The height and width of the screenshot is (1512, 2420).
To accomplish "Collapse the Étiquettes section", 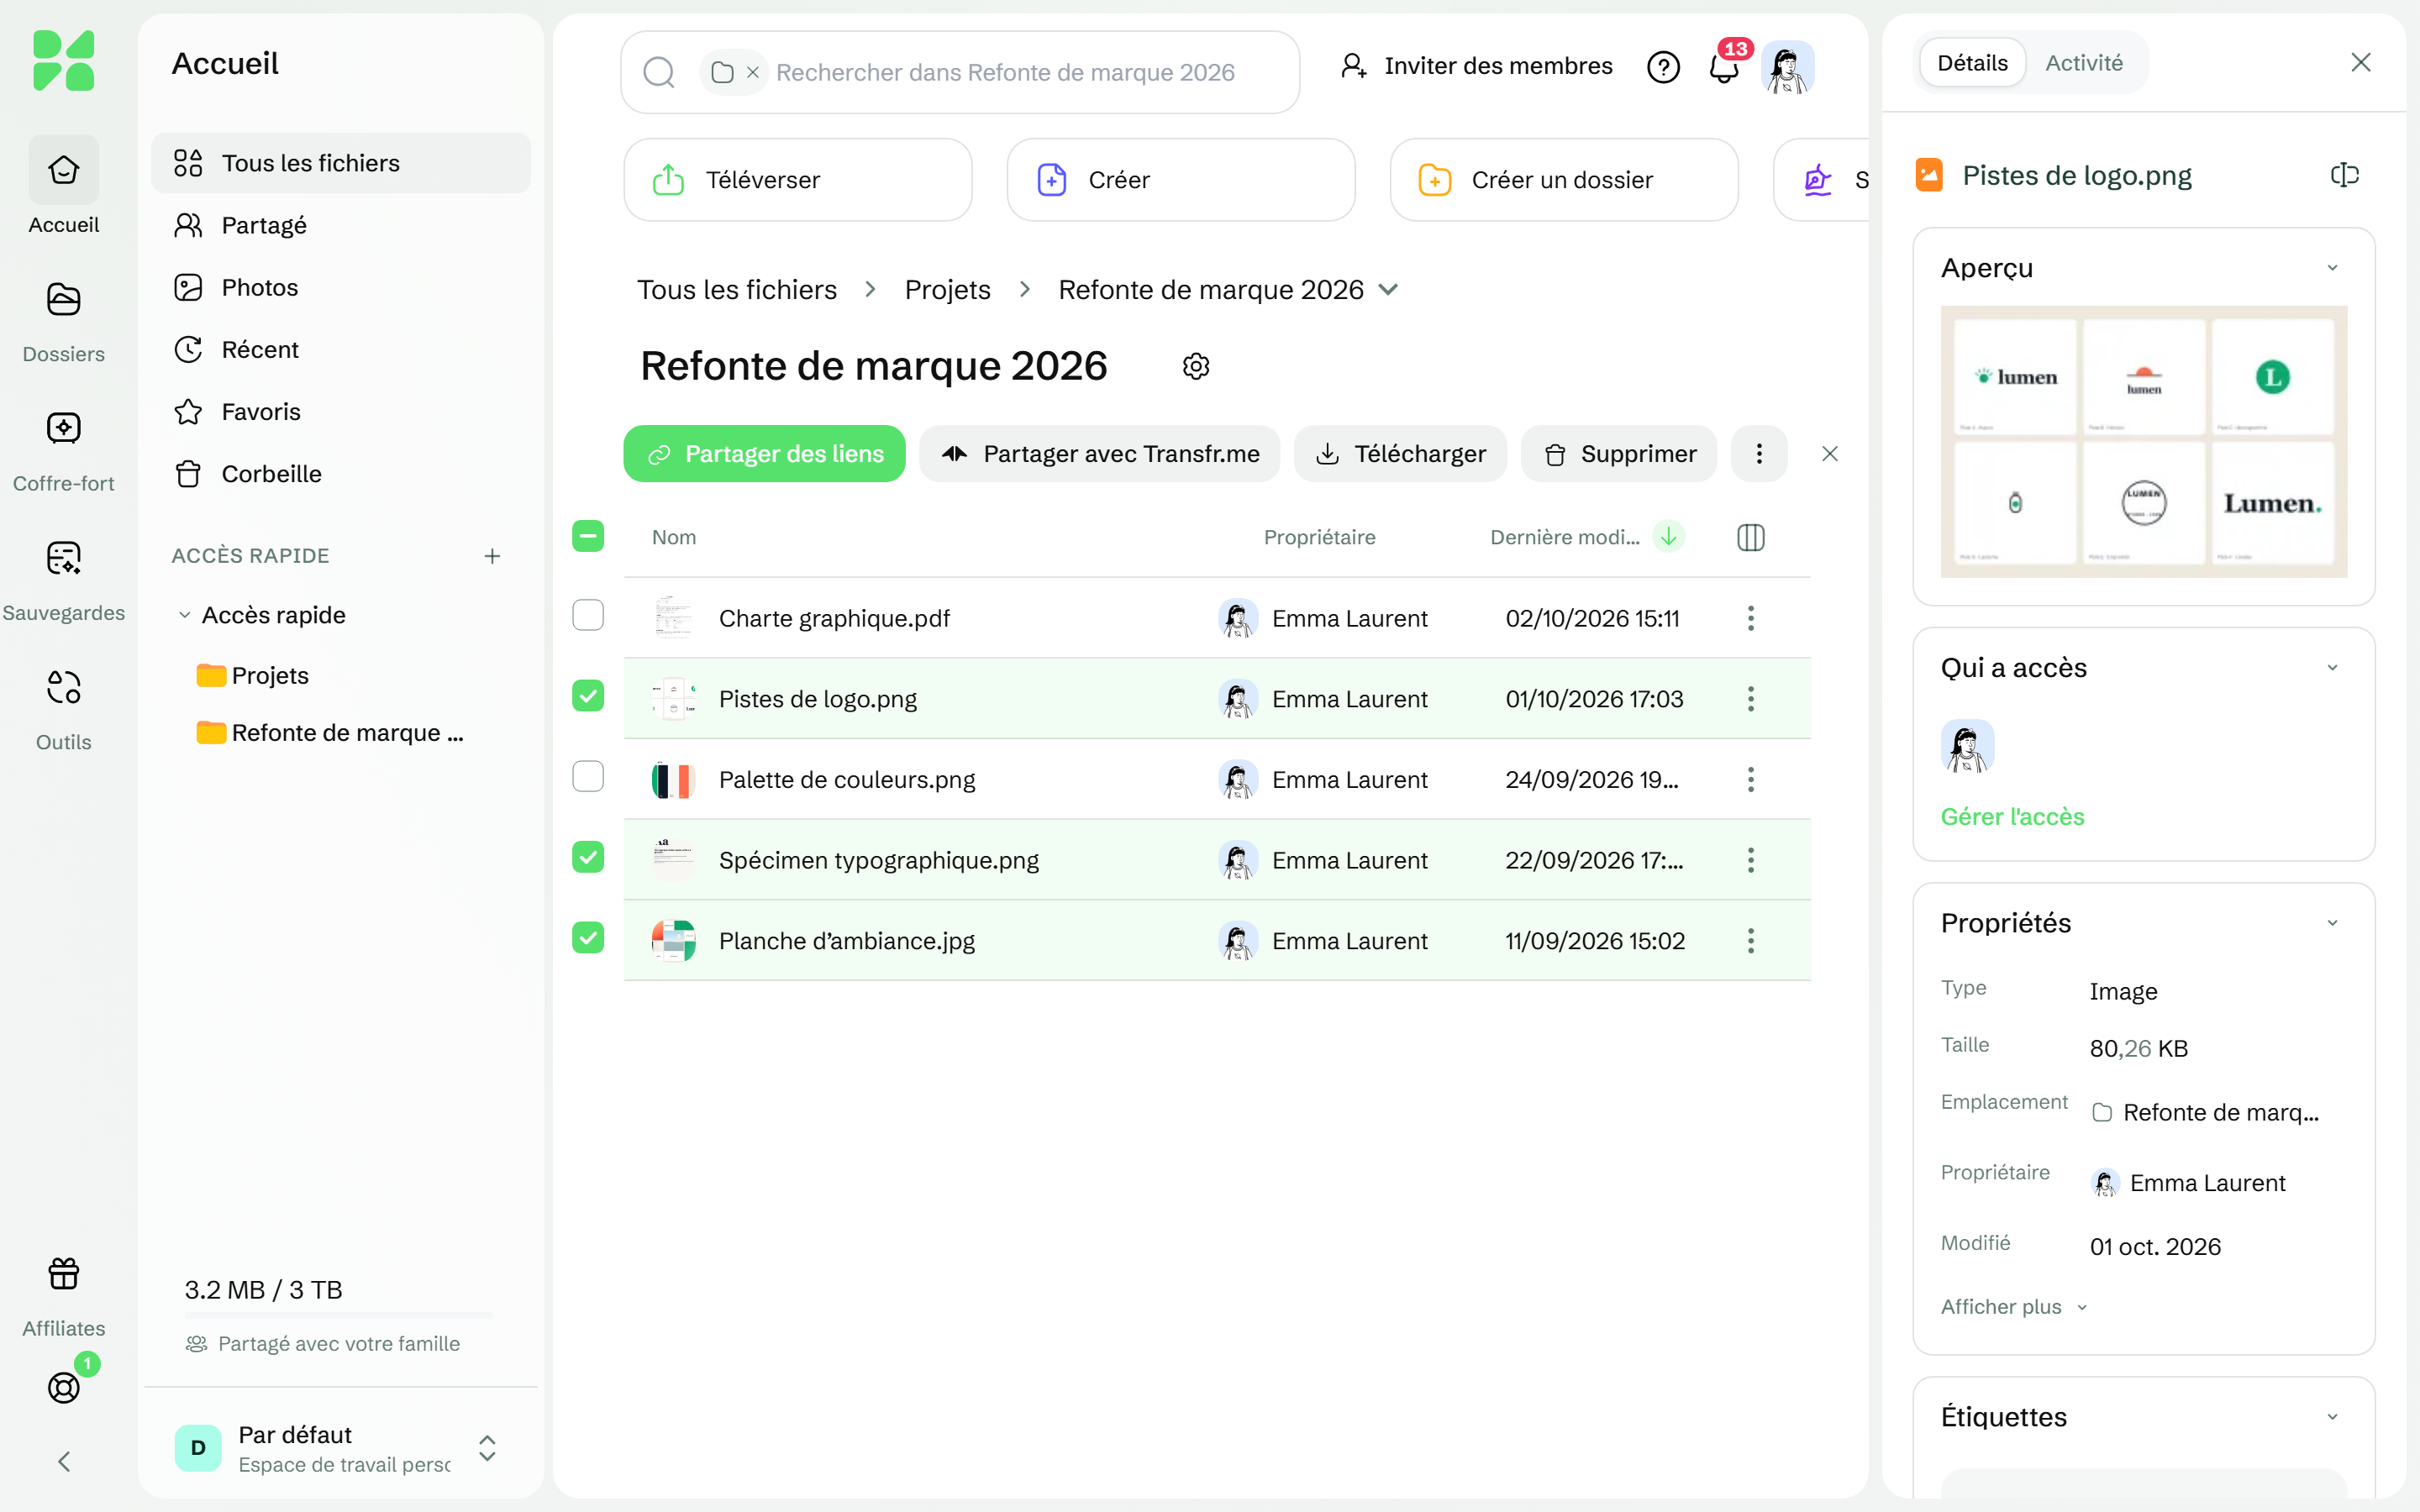I will point(2332,1417).
